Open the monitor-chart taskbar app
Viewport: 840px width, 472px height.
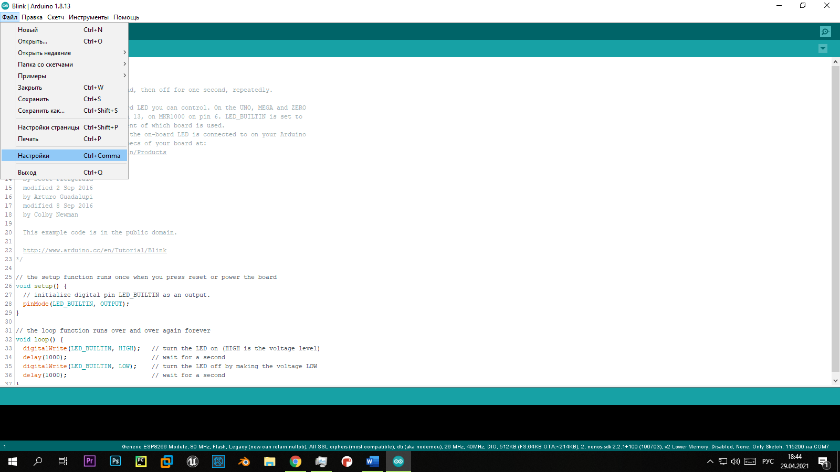[x=321, y=462]
